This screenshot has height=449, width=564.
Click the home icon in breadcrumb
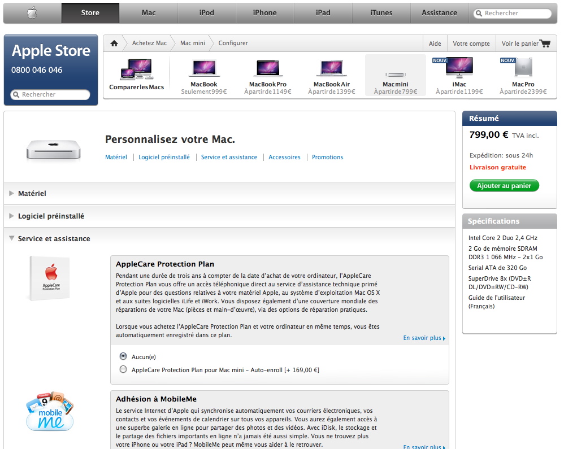coord(114,43)
